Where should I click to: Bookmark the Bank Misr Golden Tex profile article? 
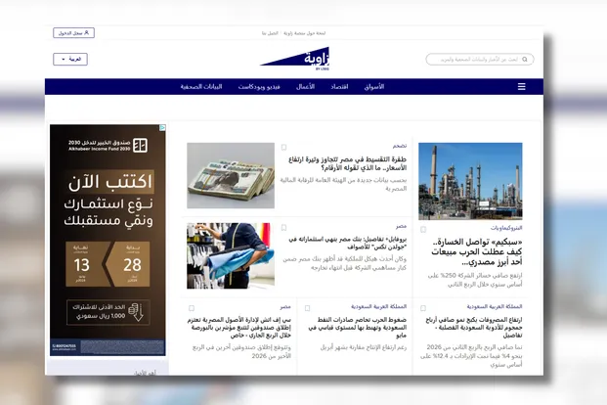tap(283, 228)
